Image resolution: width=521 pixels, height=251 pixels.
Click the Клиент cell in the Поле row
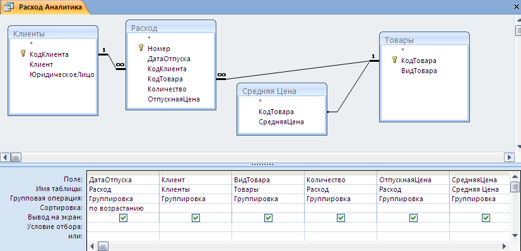pyautogui.click(x=196, y=180)
